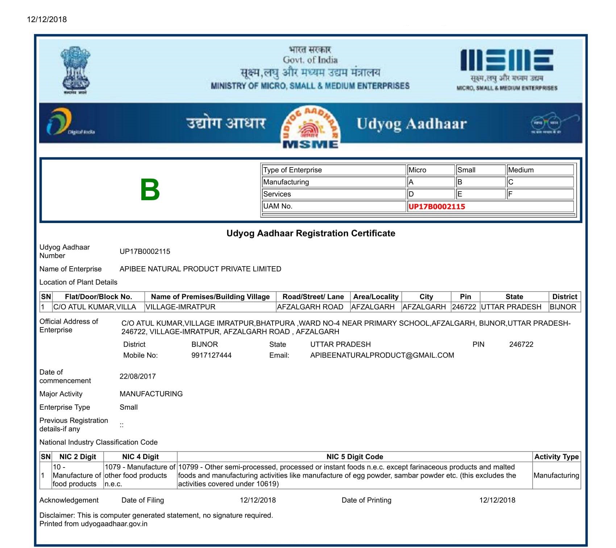Click the Date of Printing value 12/12/2018
Viewport: 616px width, 548px height.
(x=497, y=500)
